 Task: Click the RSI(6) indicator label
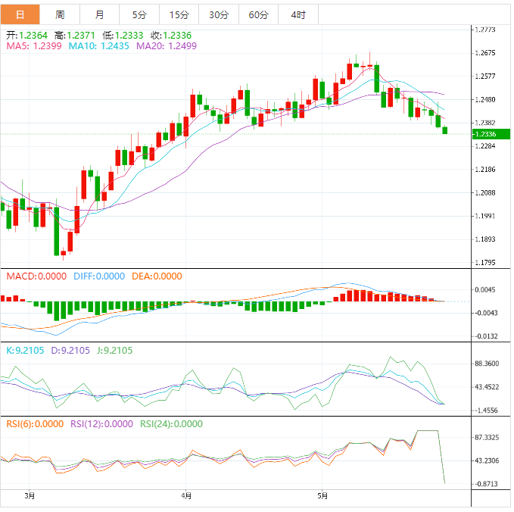click(x=35, y=424)
